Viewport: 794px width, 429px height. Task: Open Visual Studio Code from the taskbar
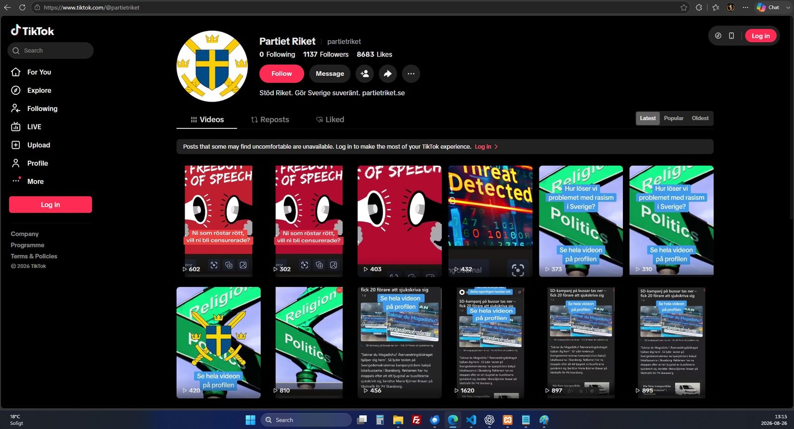pos(471,420)
